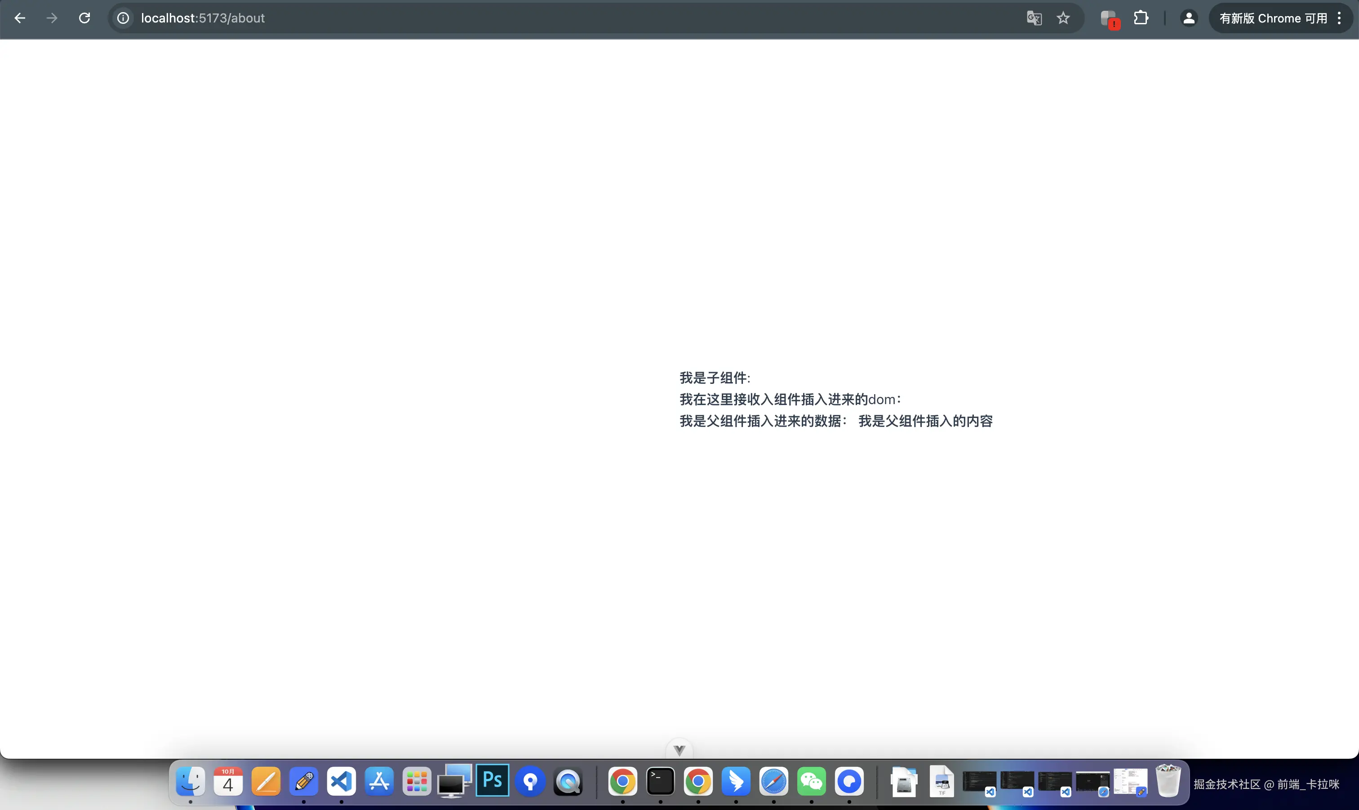
Task: Bookmark this page with the star
Action: point(1063,18)
